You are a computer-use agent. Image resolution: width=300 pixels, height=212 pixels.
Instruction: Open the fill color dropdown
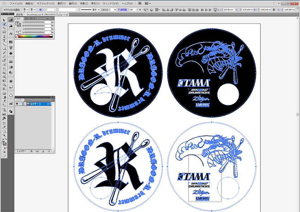(28, 10)
